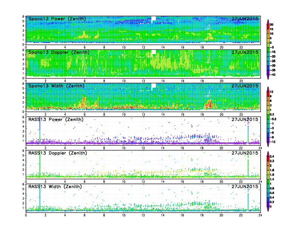Click the '12' label on middle colorbar
Screen dimensions: 299x231
click(x=271, y=92)
